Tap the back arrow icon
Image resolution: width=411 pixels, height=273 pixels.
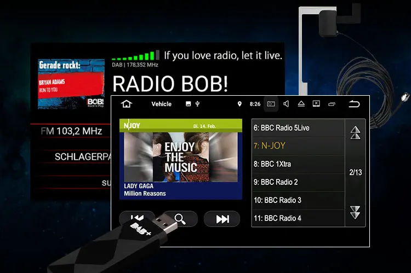354,104
